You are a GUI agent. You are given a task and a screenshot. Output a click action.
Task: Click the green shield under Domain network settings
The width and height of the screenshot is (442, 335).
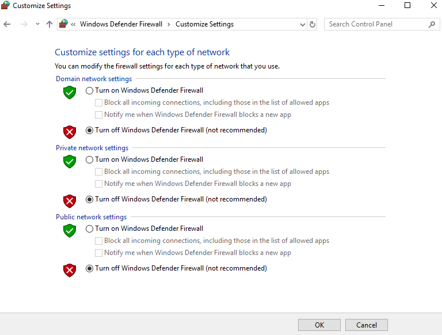pos(70,92)
